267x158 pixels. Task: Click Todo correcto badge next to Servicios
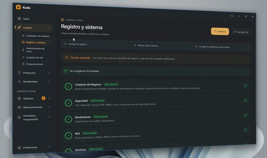coord(96,149)
